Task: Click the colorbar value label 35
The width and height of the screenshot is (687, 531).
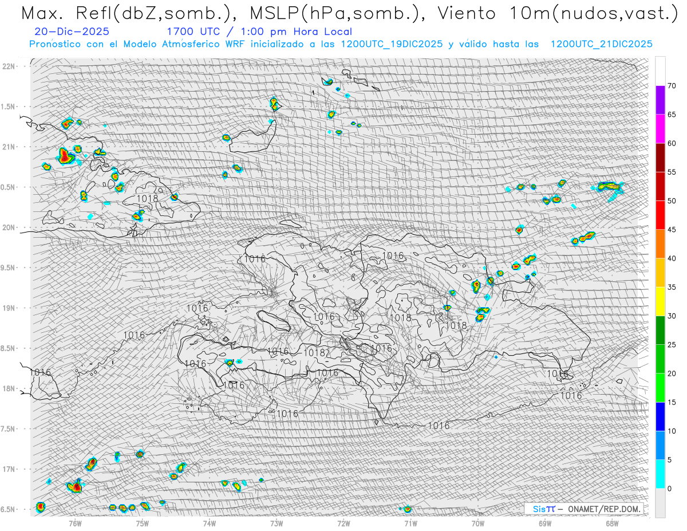Action: [x=672, y=287]
